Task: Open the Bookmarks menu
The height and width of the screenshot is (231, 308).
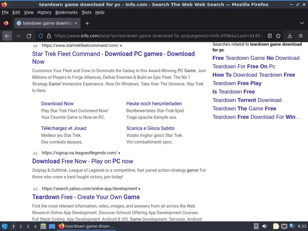Action: tap(66, 12)
